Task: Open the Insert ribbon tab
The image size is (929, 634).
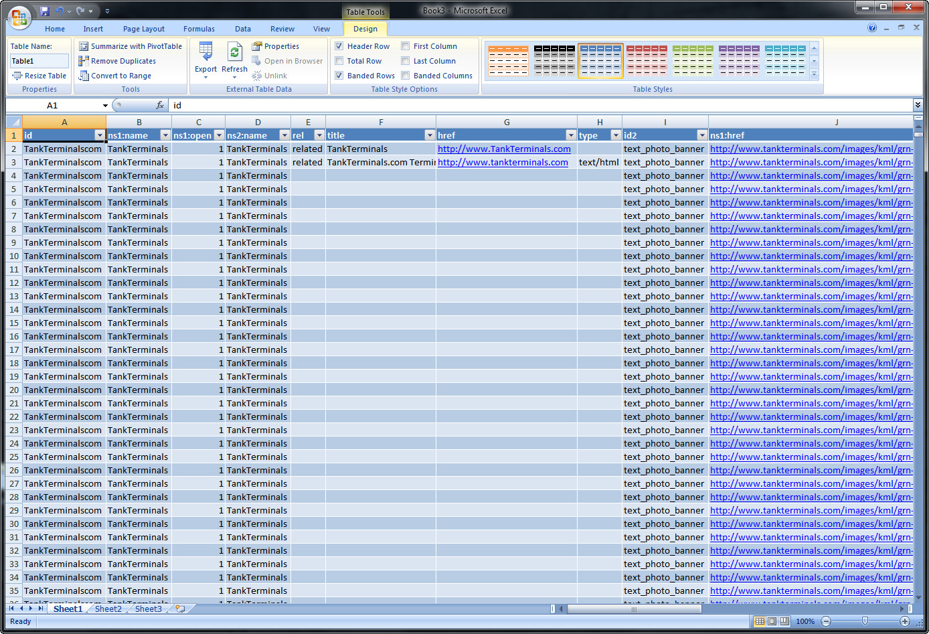Action: tap(93, 29)
